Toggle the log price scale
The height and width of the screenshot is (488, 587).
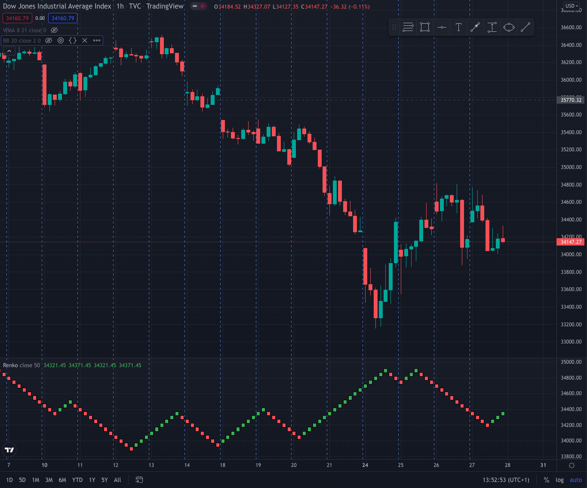coord(559,480)
